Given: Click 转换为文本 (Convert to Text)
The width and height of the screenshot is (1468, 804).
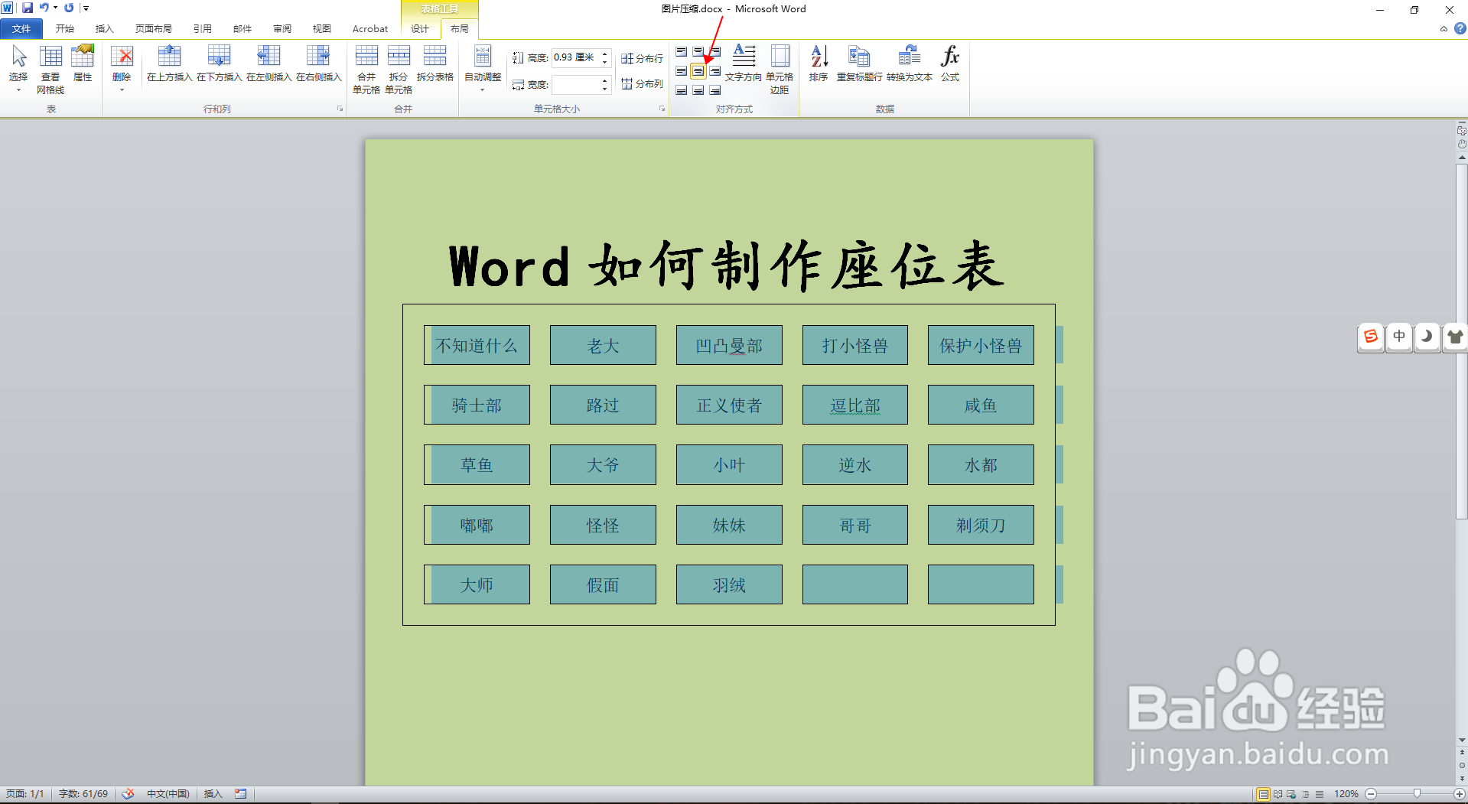Looking at the screenshot, I should coord(910,63).
